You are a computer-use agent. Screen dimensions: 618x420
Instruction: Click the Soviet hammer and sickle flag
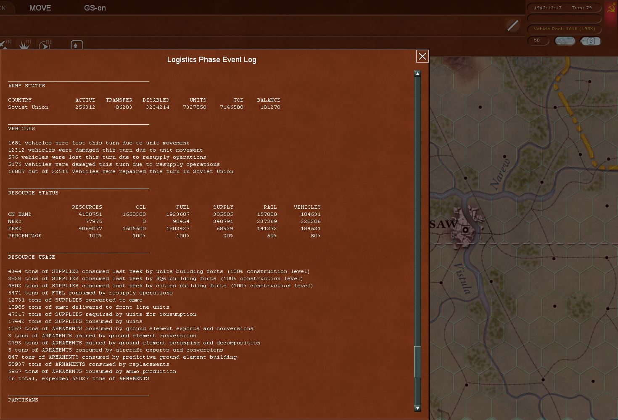pos(611,9)
